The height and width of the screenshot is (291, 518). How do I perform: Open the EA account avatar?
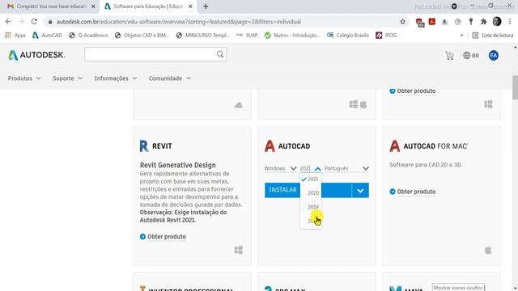tap(494, 56)
